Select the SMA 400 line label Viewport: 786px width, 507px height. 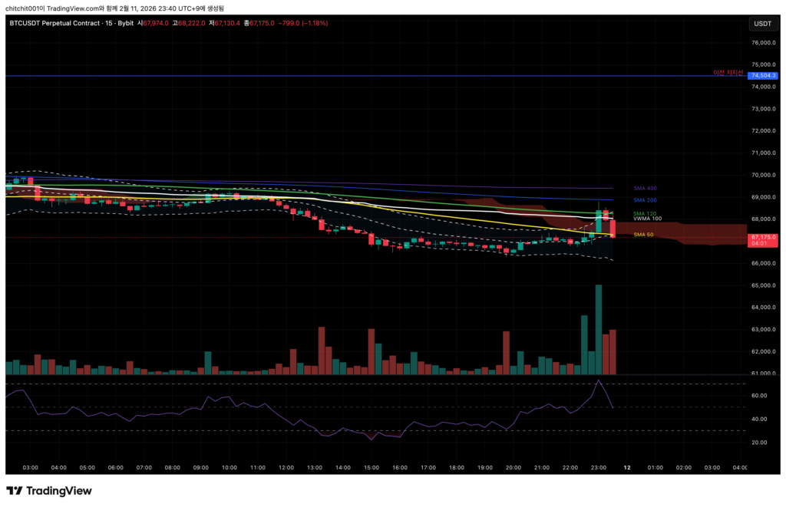(644, 188)
